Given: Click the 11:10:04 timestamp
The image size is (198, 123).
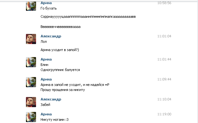Looking at the screenshot, I should tap(164, 99).
